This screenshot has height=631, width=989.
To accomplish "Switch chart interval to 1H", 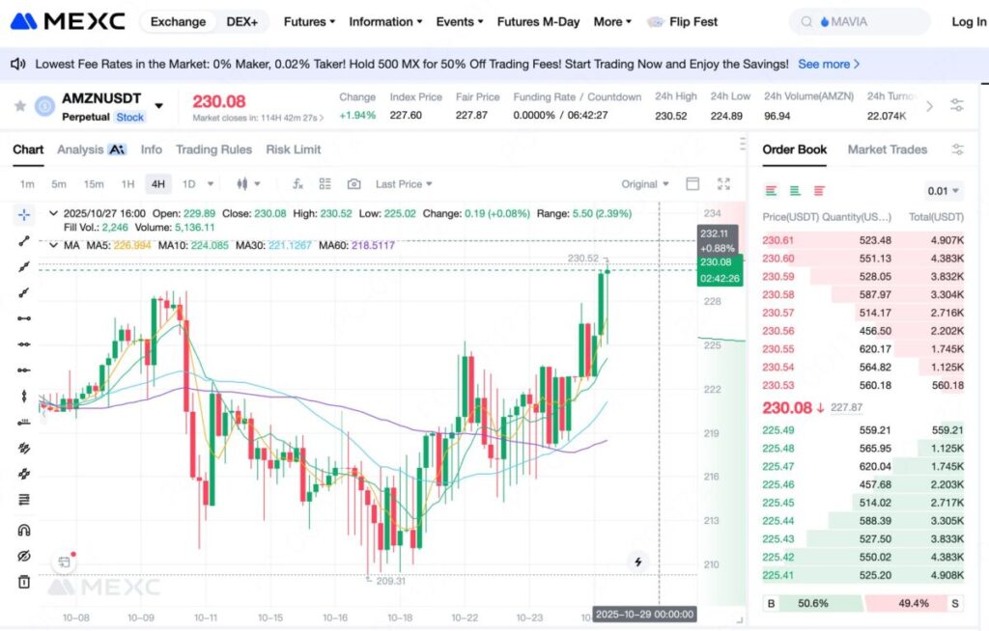I will [127, 184].
